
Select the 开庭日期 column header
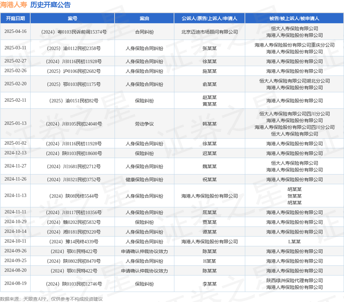coord(15,18)
